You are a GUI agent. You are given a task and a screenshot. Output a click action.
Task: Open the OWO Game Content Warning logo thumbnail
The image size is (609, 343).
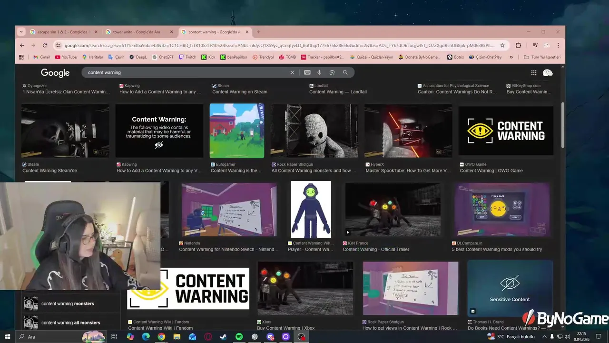(x=506, y=131)
